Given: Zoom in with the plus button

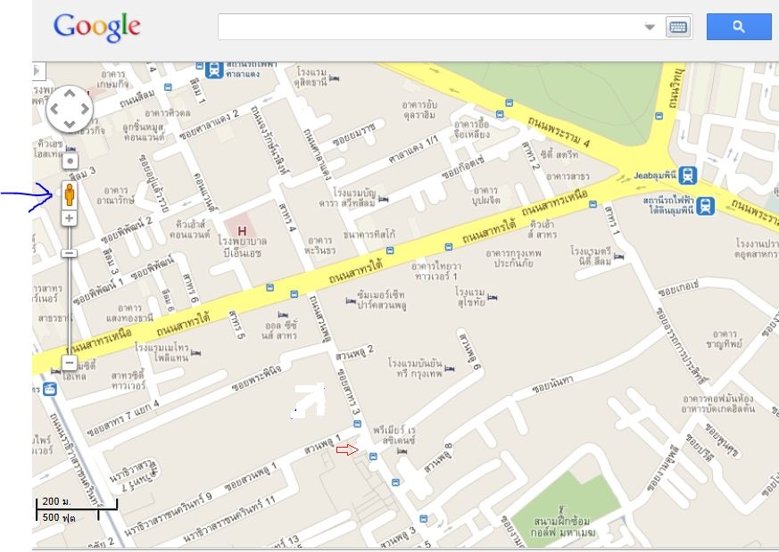Looking at the screenshot, I should [x=69, y=218].
